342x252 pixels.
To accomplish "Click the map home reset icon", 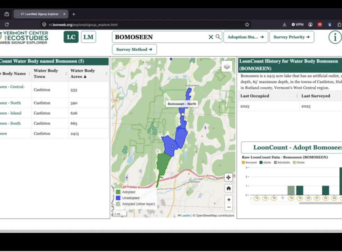I will [x=228, y=188].
